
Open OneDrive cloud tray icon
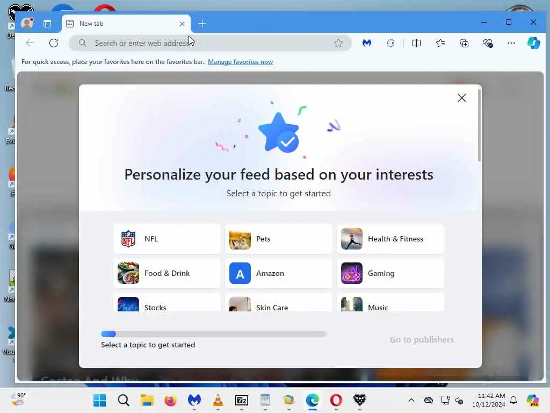click(429, 400)
